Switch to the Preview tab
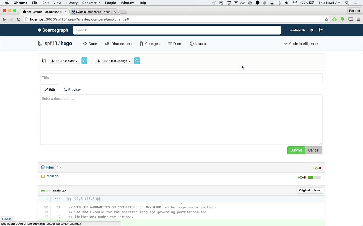The image size is (363, 226). point(72,90)
